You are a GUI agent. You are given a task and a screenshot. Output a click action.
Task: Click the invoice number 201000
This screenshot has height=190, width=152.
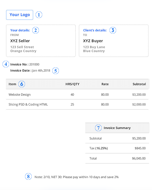pyautogui.click(x=34, y=64)
